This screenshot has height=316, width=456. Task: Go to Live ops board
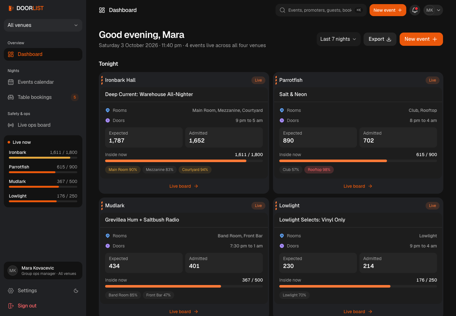[x=43, y=125]
